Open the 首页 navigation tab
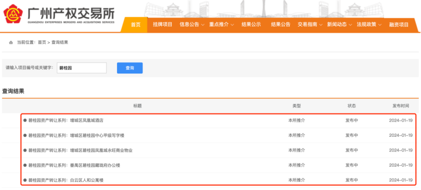The width and height of the screenshot is (421, 190). click(x=136, y=25)
